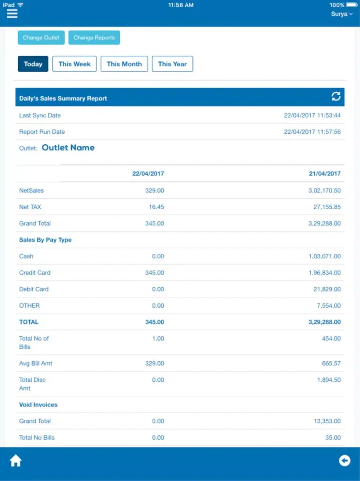Go to the home screen
The image size is (360, 481).
tap(16, 461)
